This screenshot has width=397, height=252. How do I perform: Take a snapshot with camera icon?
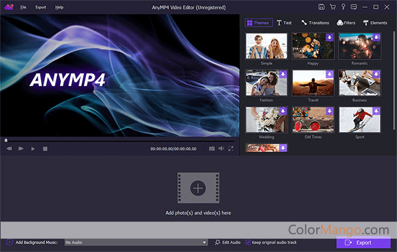[x=212, y=149]
